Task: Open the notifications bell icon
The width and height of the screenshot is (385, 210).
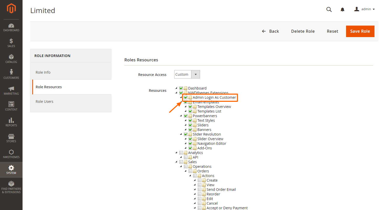Action: pyautogui.click(x=342, y=9)
